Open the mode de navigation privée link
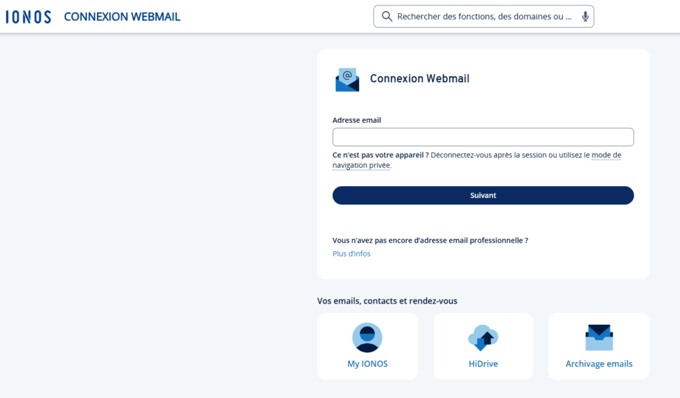The image size is (680, 398). click(x=477, y=160)
